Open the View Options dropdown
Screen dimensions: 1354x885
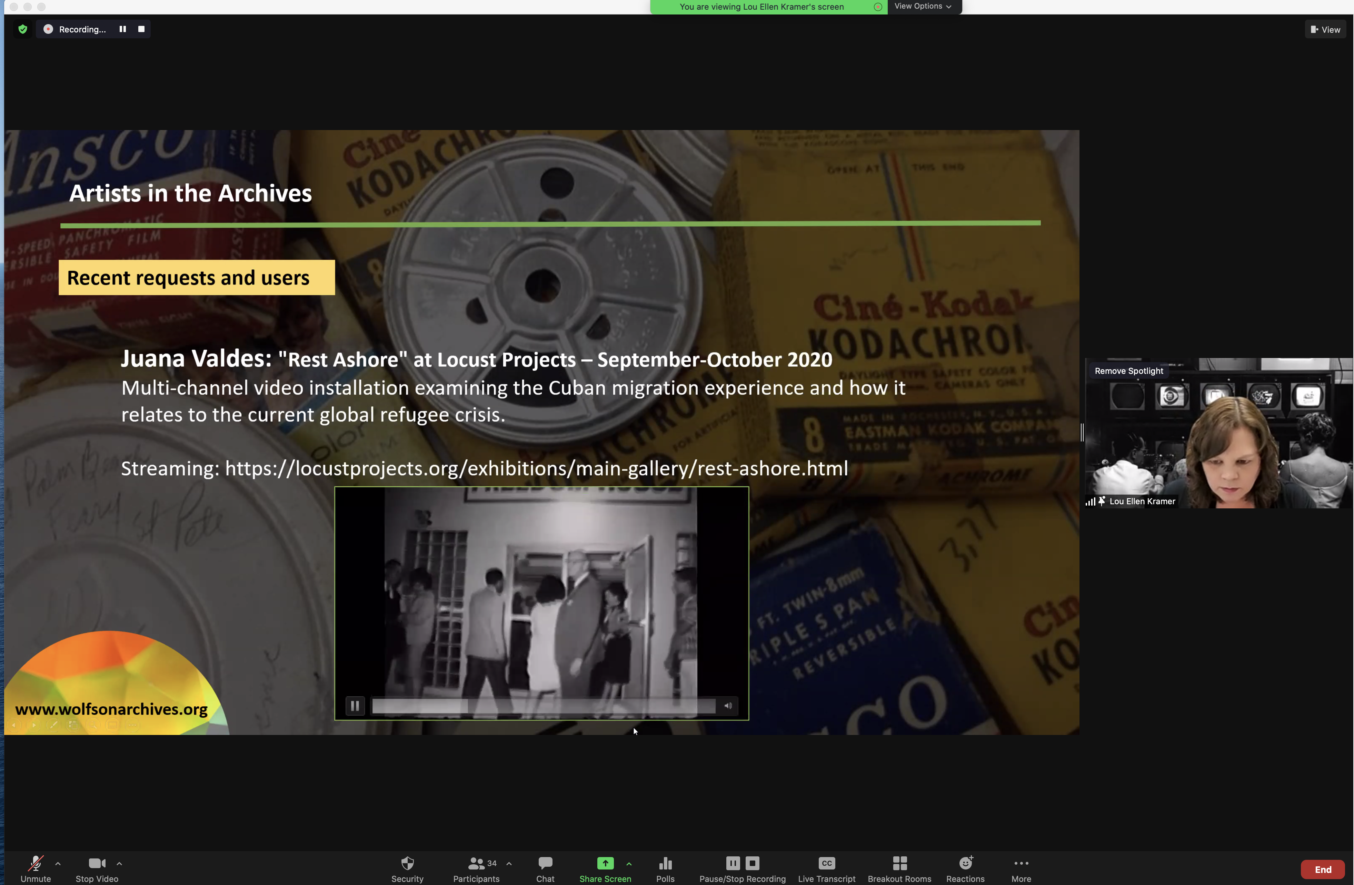tap(922, 6)
